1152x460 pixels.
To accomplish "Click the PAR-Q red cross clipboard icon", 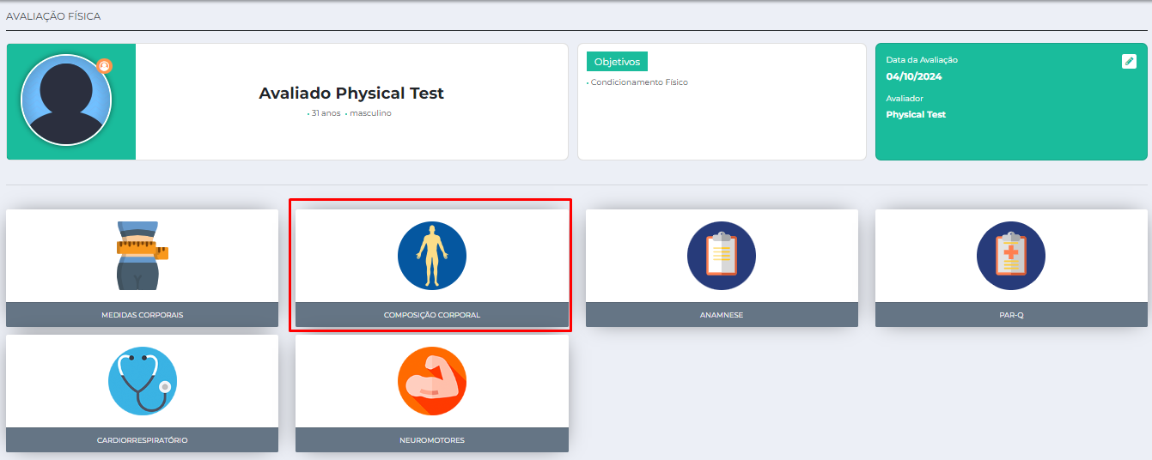I will coord(1011,256).
